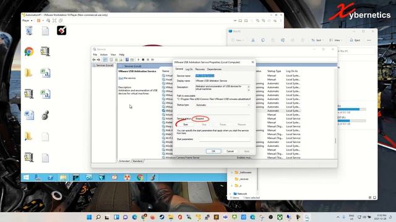Switch to the Dependencies tab
This screenshot has height=222, width=396.
(x=214, y=69)
